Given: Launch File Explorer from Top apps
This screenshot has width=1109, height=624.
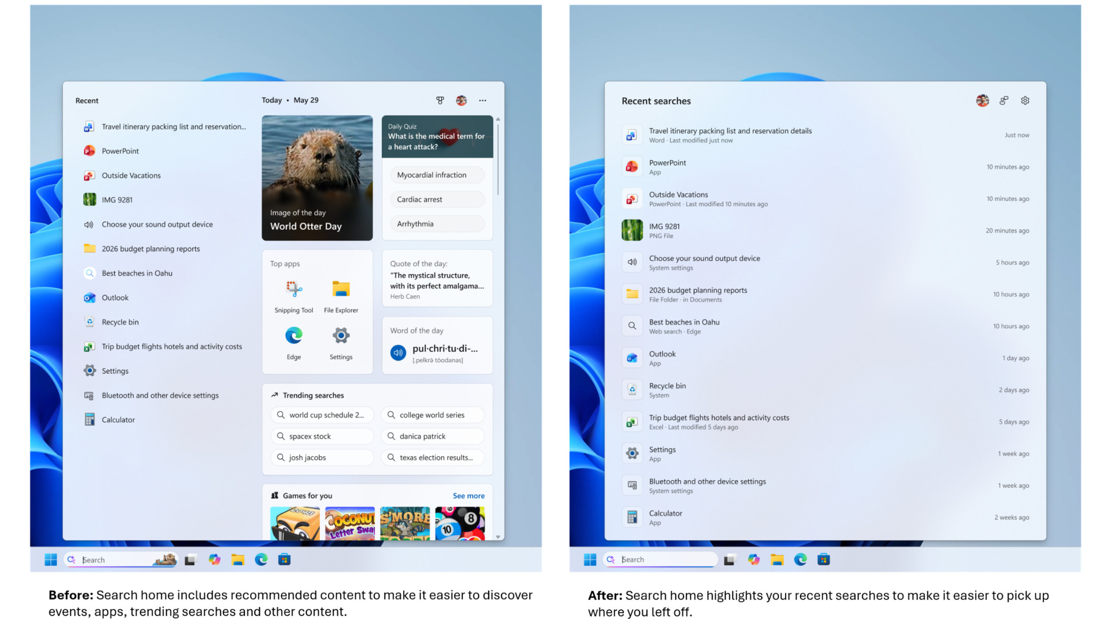Looking at the screenshot, I should (341, 297).
